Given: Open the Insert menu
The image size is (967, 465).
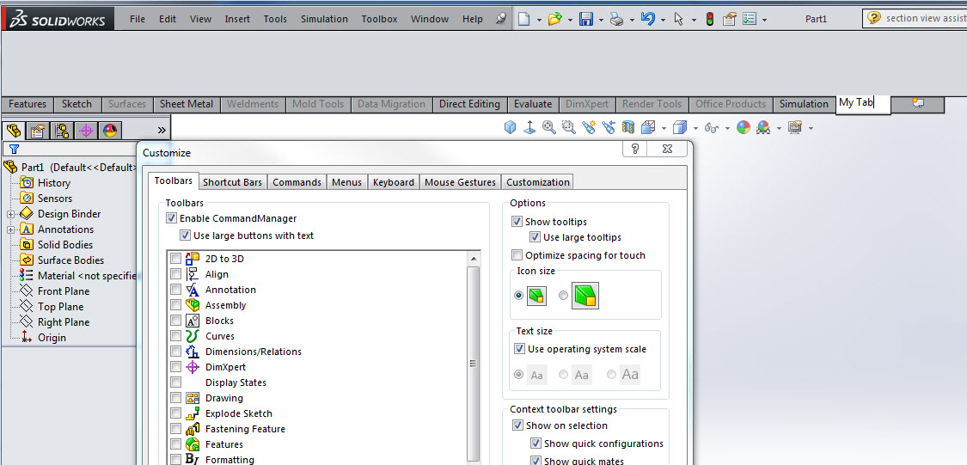Looking at the screenshot, I should coord(237,19).
